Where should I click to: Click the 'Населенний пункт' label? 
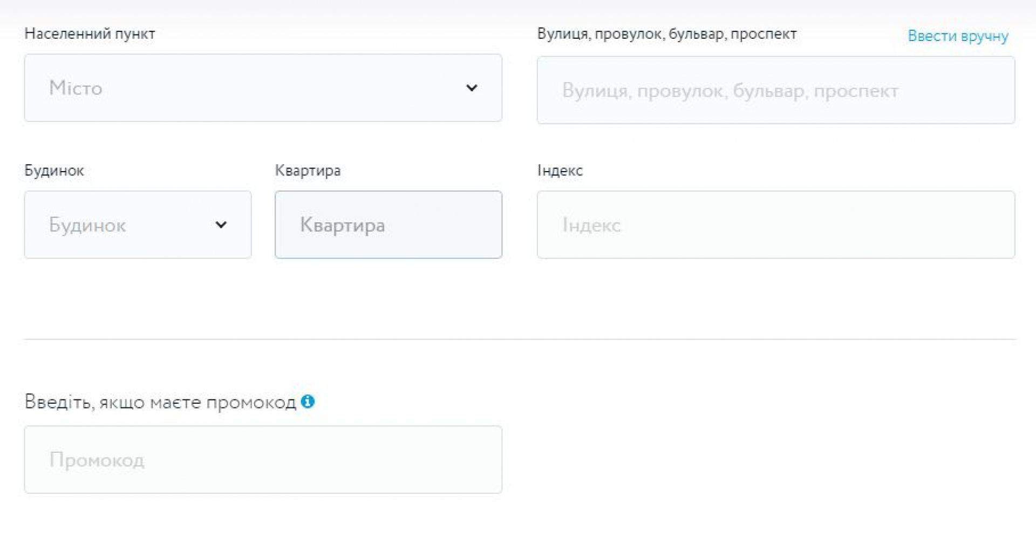[x=90, y=34]
